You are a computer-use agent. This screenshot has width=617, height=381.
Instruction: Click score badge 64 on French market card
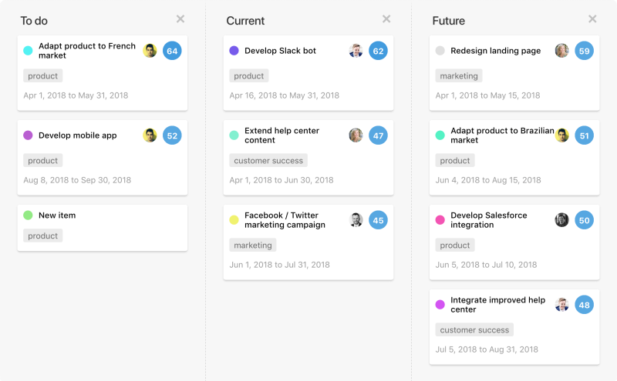[172, 51]
